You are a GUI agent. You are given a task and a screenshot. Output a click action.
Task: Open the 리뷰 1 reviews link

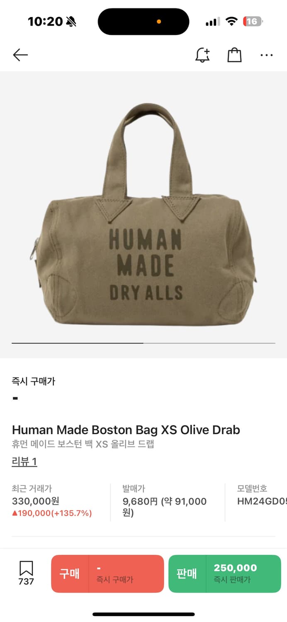point(24,462)
